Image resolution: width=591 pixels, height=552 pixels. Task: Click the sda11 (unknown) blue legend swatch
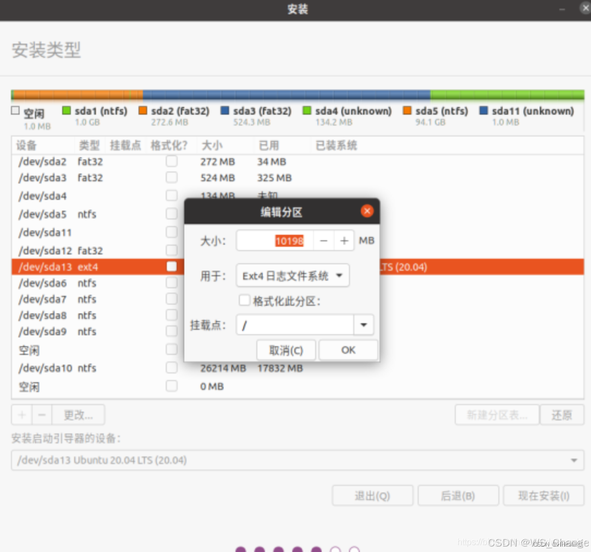(484, 110)
